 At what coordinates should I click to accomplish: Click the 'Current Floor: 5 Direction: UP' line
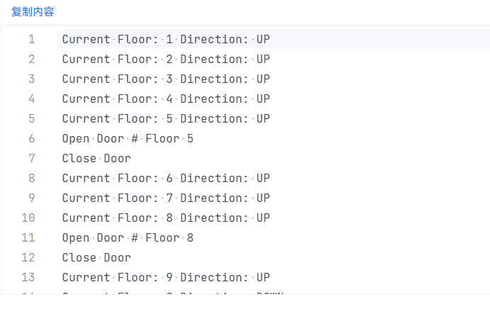[166, 119]
